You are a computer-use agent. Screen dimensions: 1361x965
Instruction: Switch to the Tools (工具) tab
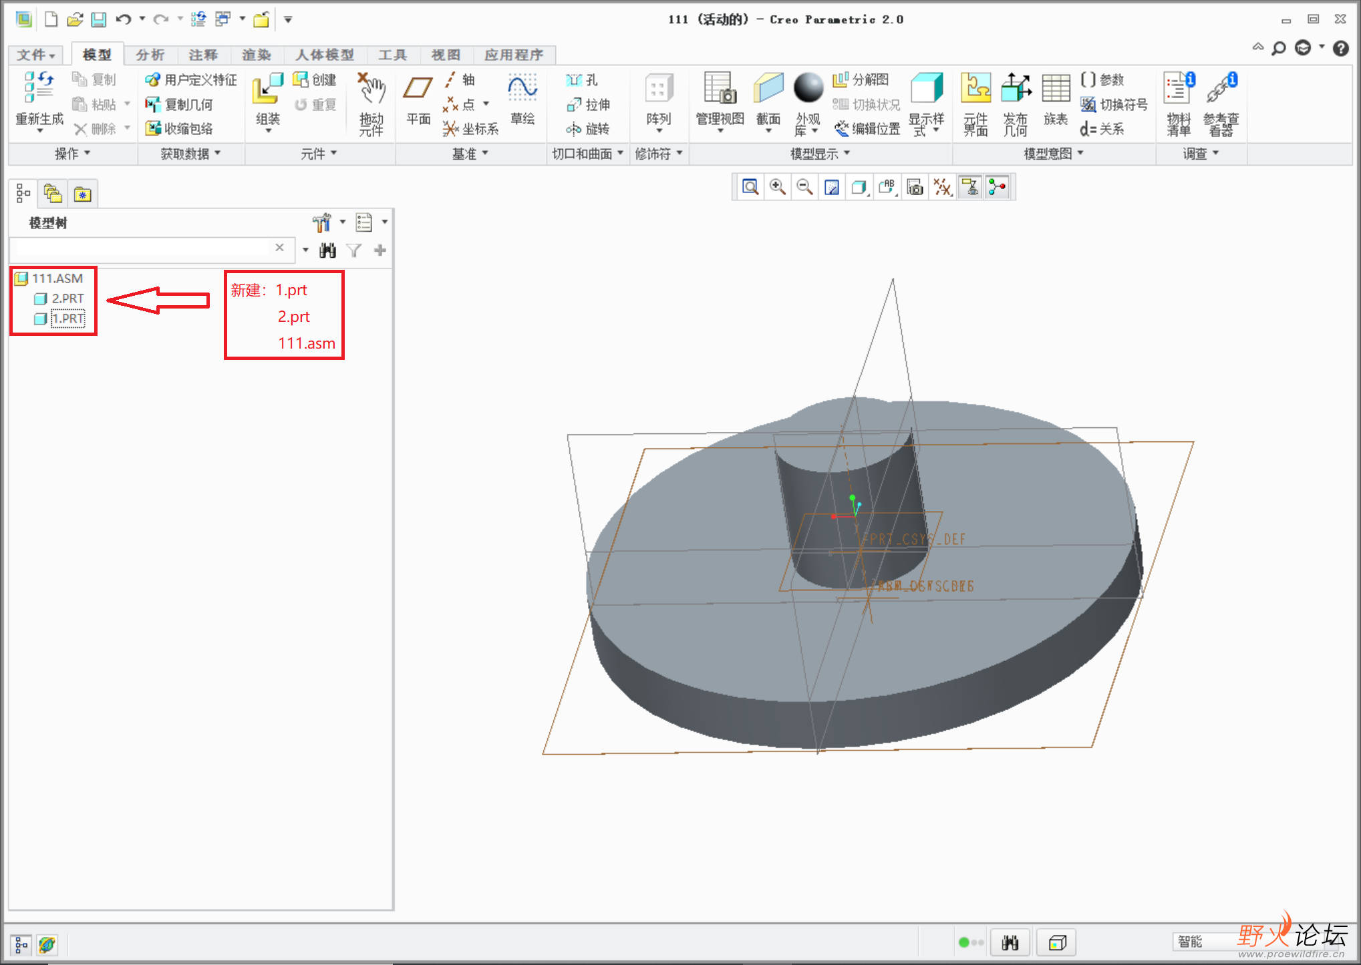pos(393,55)
